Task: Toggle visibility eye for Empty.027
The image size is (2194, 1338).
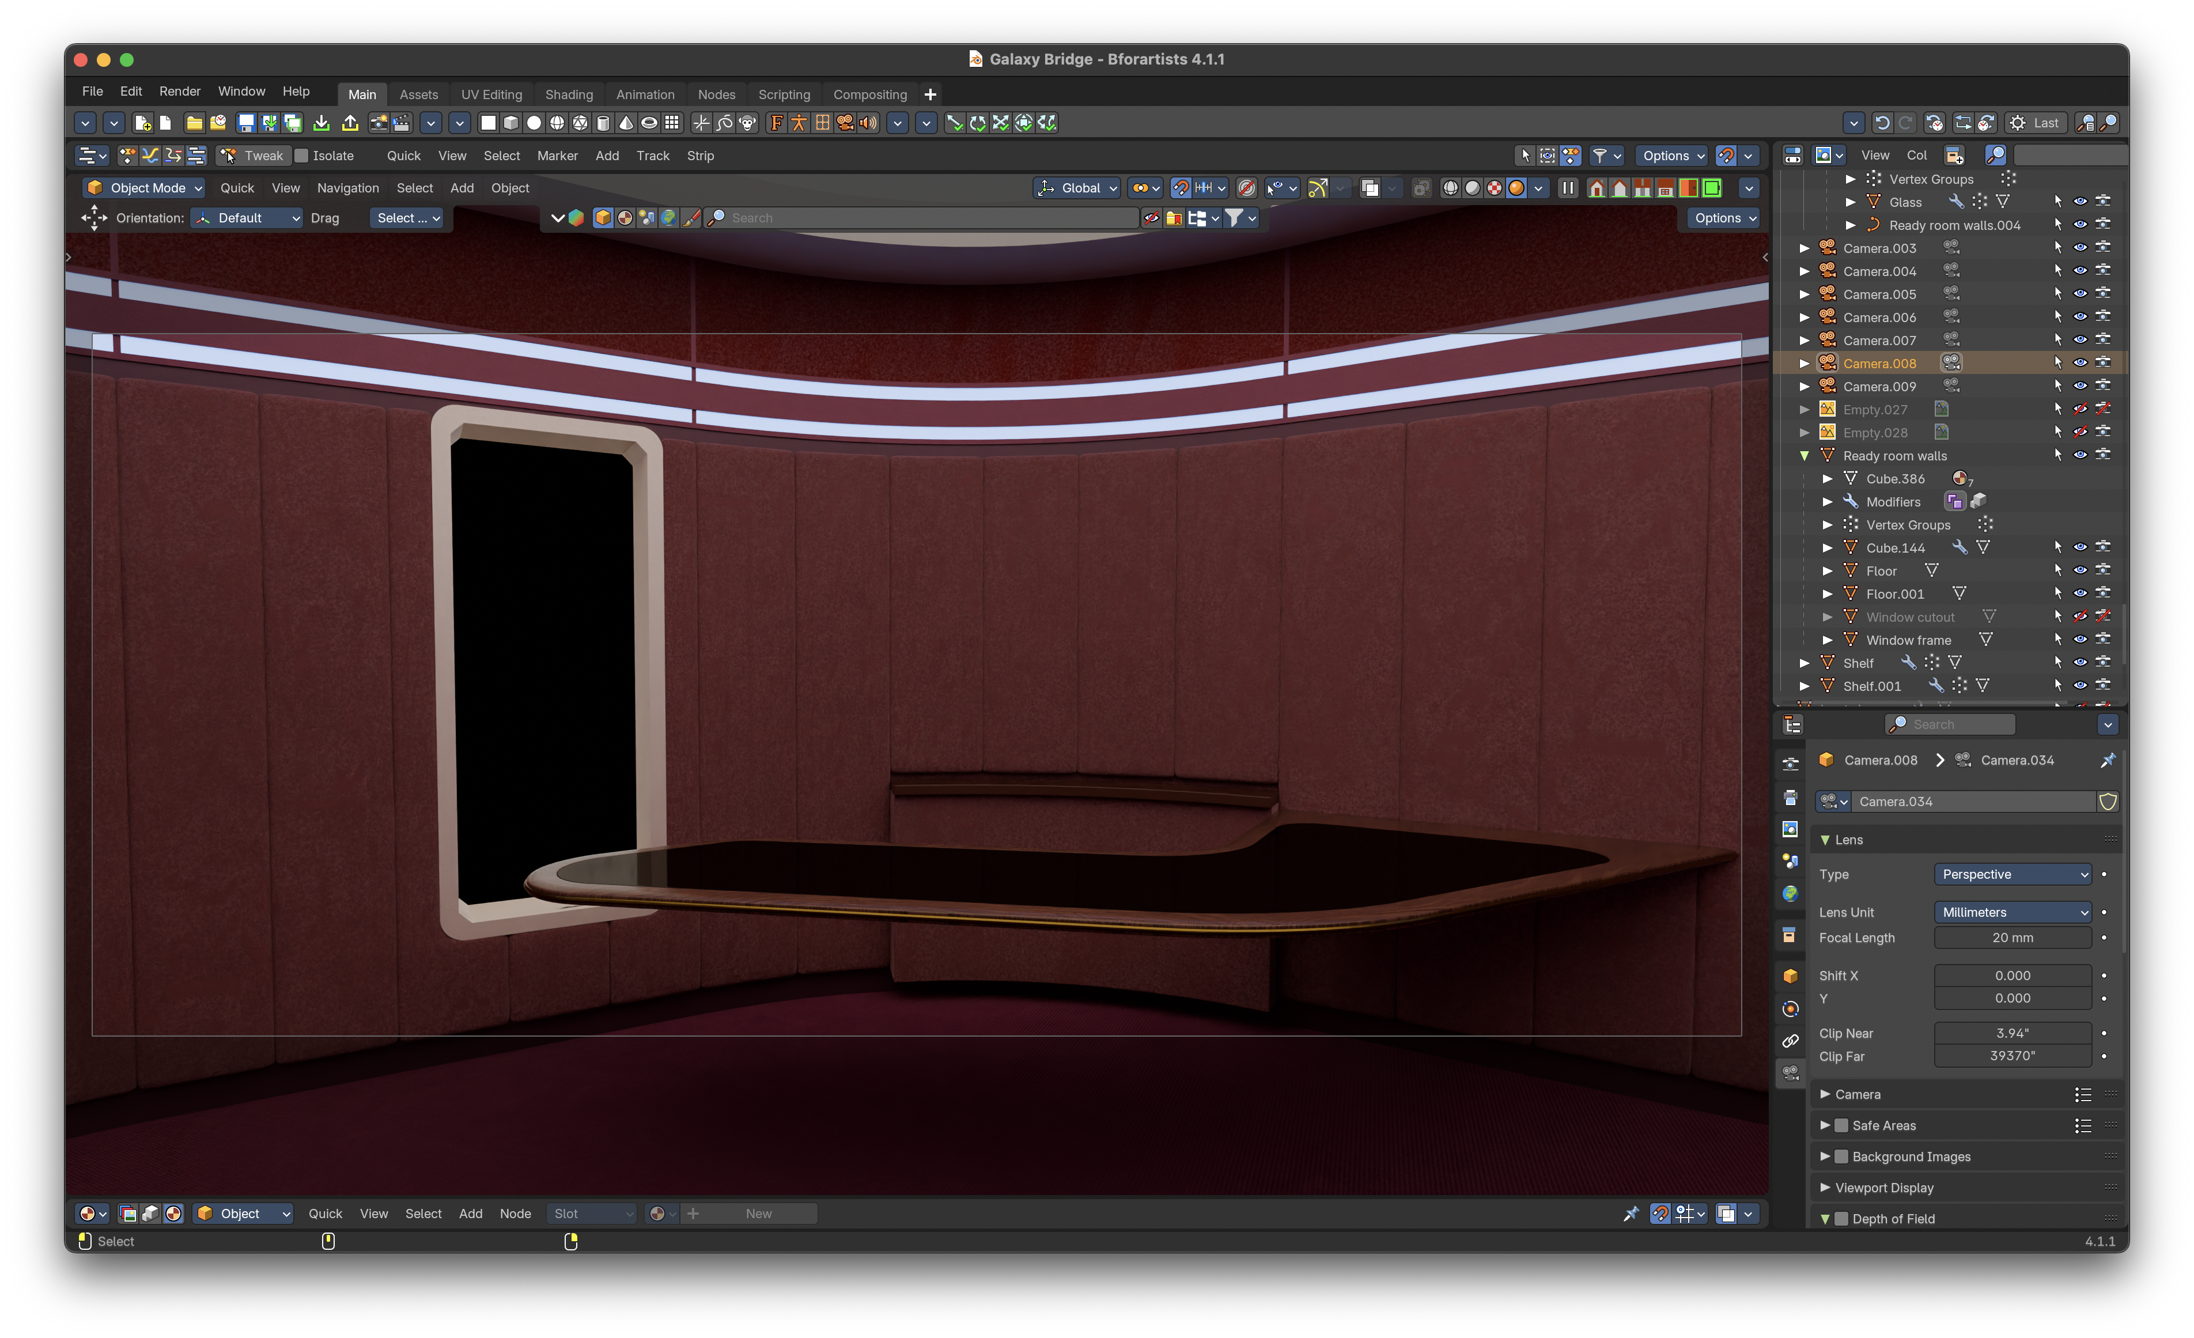Action: [2080, 410]
